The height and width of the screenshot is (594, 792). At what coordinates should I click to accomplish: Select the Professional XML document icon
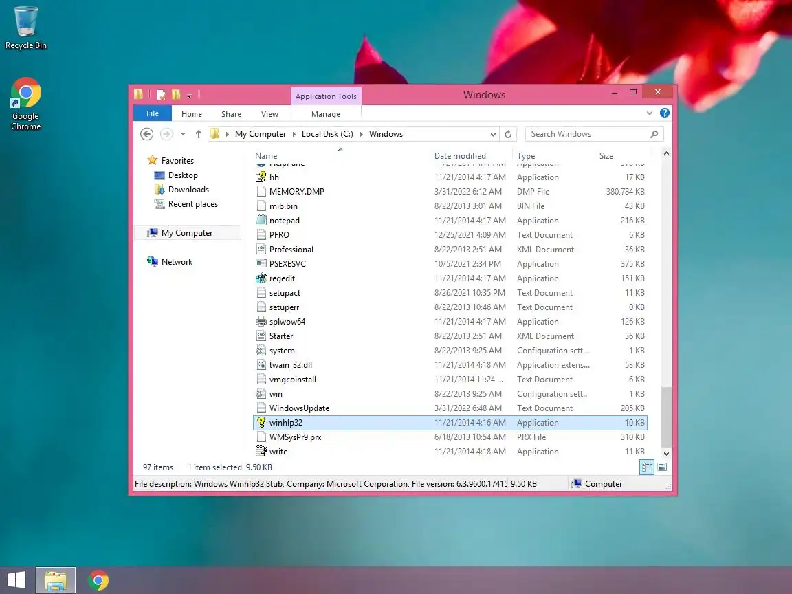(x=261, y=250)
